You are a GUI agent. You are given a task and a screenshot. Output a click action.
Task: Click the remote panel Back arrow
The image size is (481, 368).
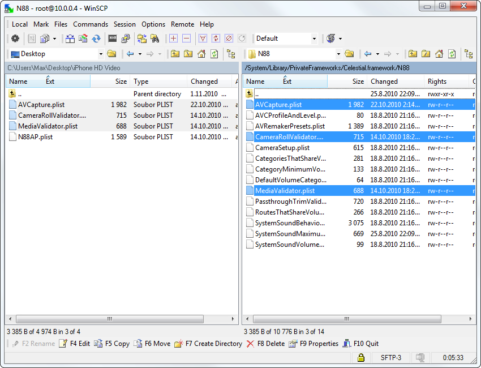click(367, 54)
